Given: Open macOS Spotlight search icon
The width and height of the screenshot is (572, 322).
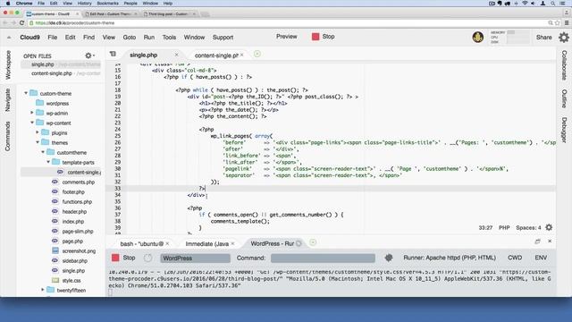Looking at the screenshot, I should [553, 4].
